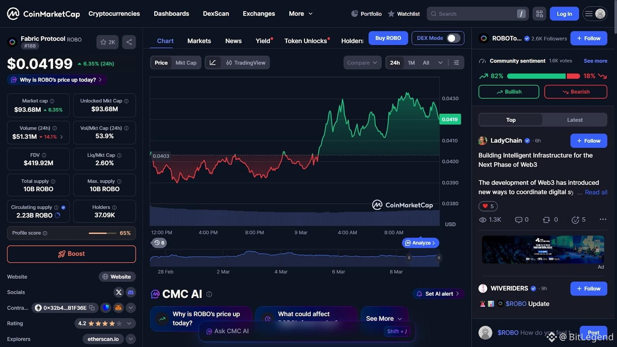Open chart settings sliders icon
Image resolution: width=617 pixels, height=347 pixels.
tap(457, 62)
